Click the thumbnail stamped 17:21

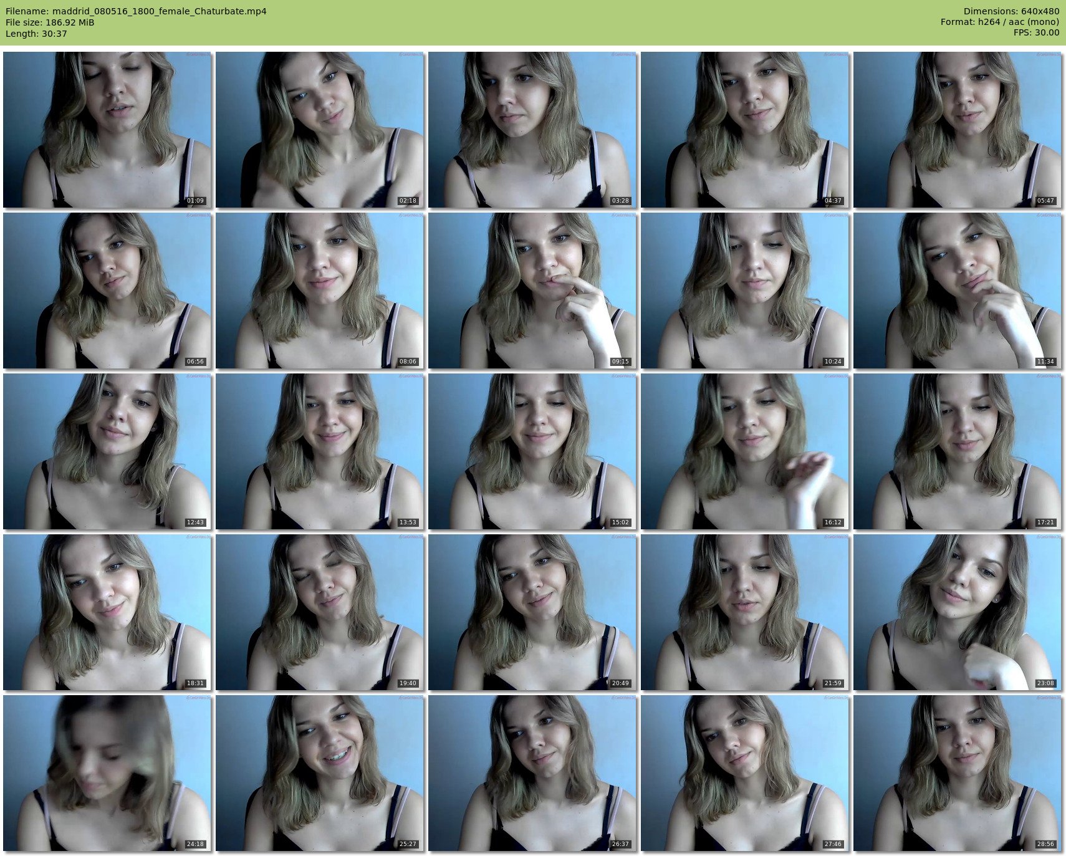(x=958, y=451)
